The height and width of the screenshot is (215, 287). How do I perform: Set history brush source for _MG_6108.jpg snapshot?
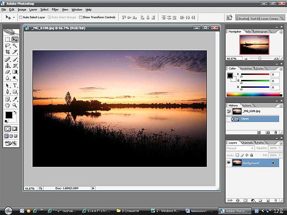229,111
